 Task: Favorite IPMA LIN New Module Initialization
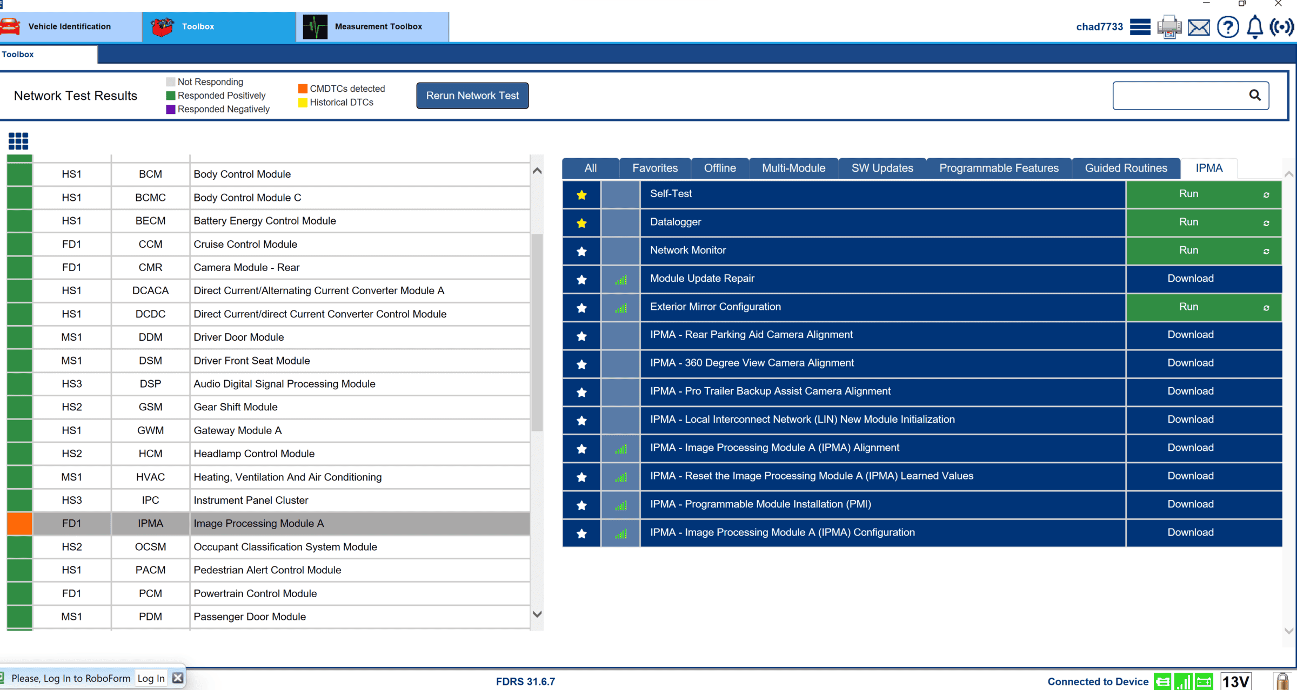click(x=581, y=421)
